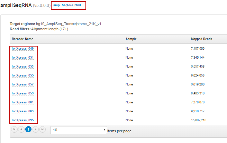
Task: Open barcode IonXpress_049
Action: click(22, 49)
